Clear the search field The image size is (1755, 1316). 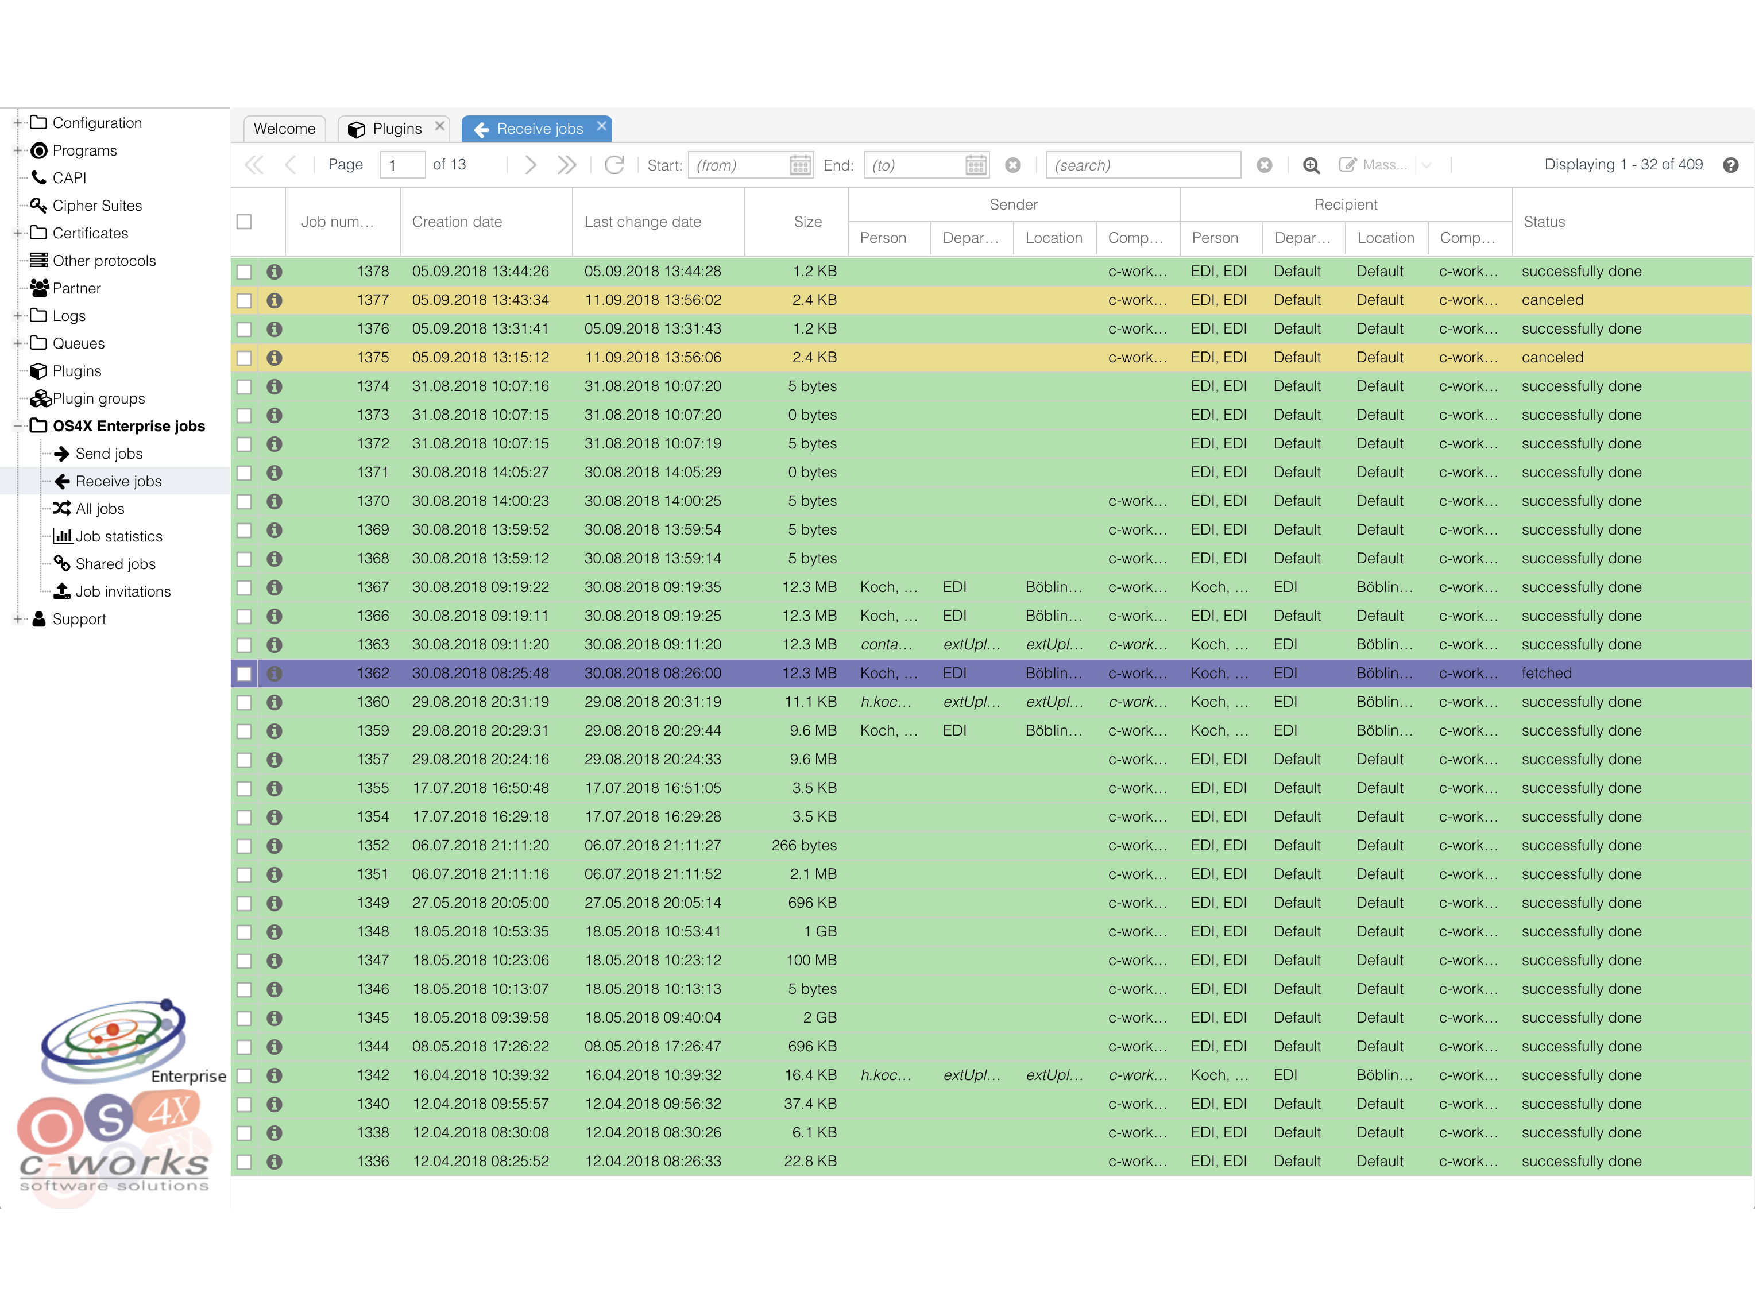pos(1265,165)
